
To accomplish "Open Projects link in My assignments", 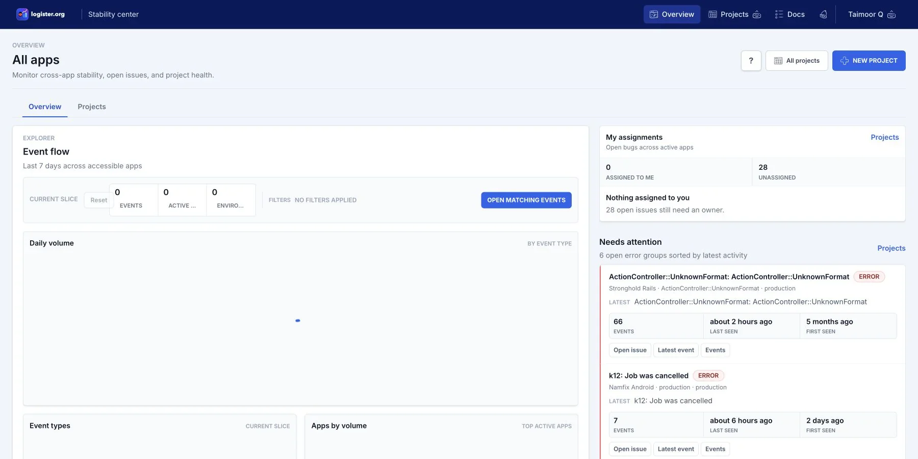I will click(x=884, y=137).
